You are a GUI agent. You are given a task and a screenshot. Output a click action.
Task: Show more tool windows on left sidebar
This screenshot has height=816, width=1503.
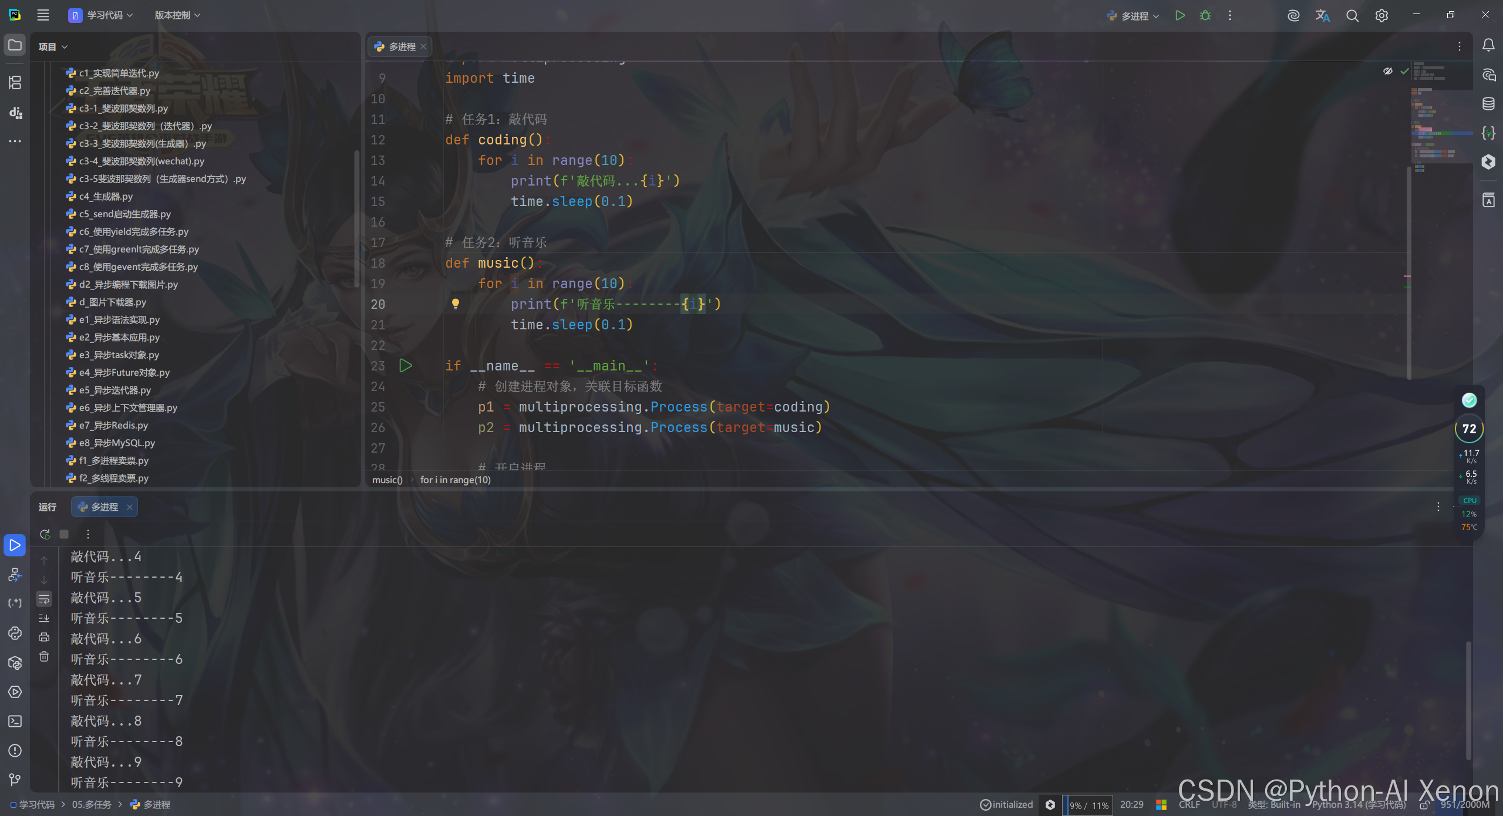15,141
